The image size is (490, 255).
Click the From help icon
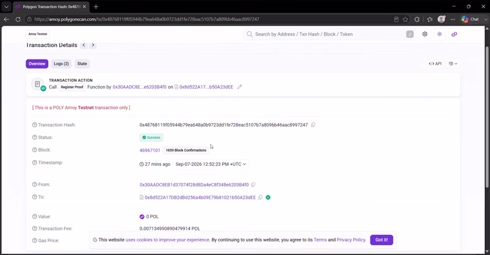click(x=35, y=184)
